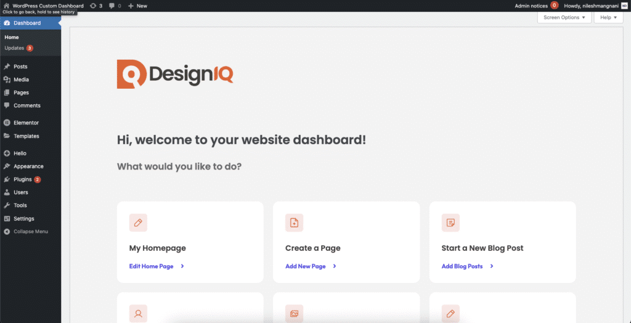Expand the Help dropdown
Image resolution: width=631 pixels, height=323 pixels.
[608, 17]
